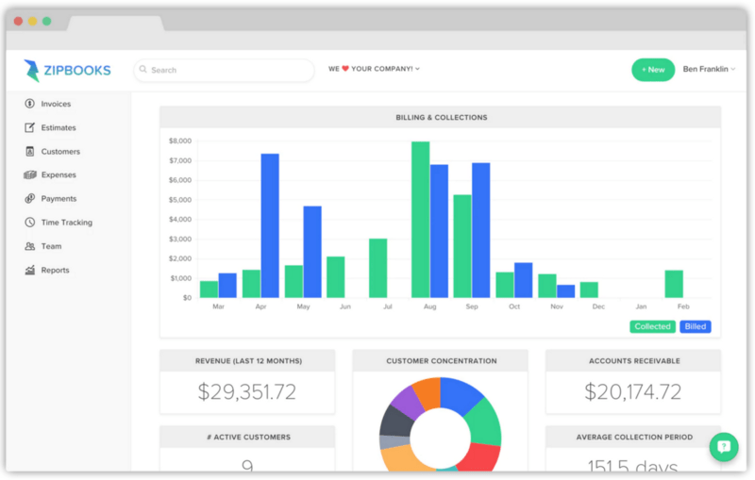This screenshot has height=480, width=755.
Task: Click the ZipBooks logo
Action: [x=68, y=70]
